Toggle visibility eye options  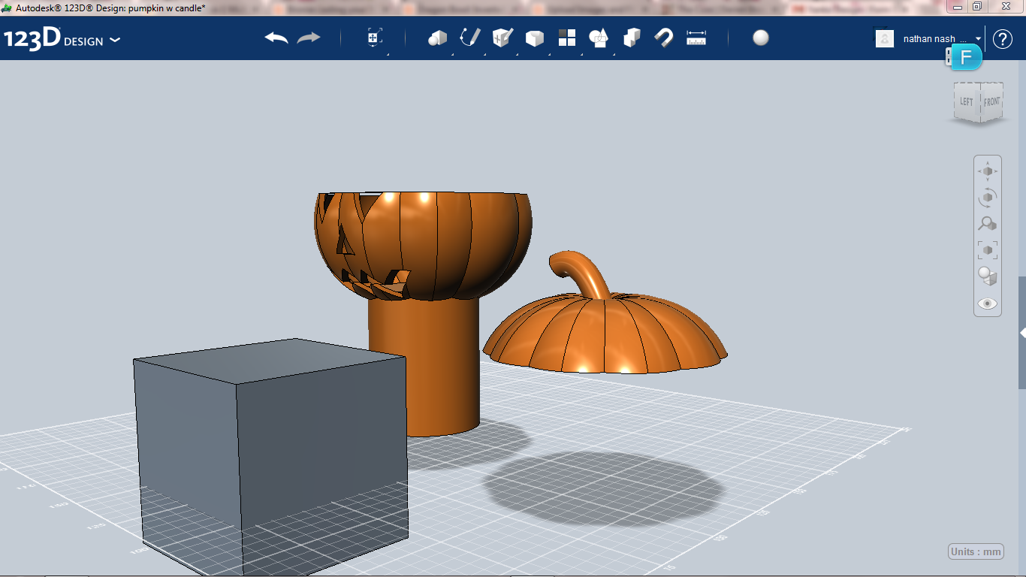(x=988, y=304)
